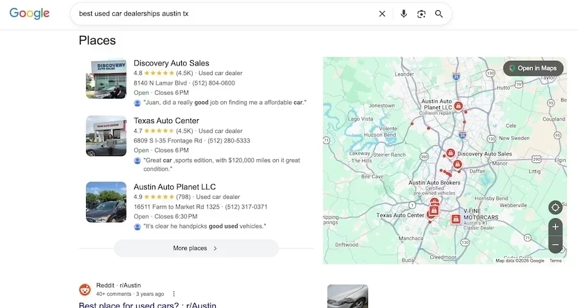Select V-FINE MOTORCARS map pin
The height and width of the screenshot is (308, 578).
456,219
